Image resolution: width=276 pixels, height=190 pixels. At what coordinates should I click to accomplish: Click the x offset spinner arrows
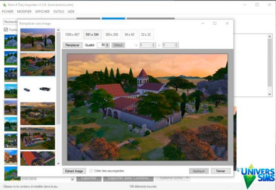point(154,45)
